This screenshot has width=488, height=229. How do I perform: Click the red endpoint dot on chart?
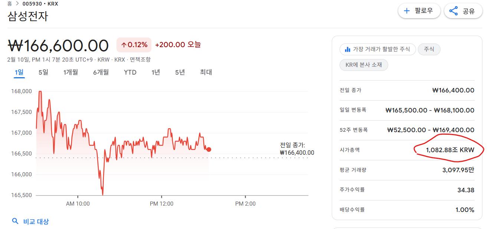[x=209, y=150]
